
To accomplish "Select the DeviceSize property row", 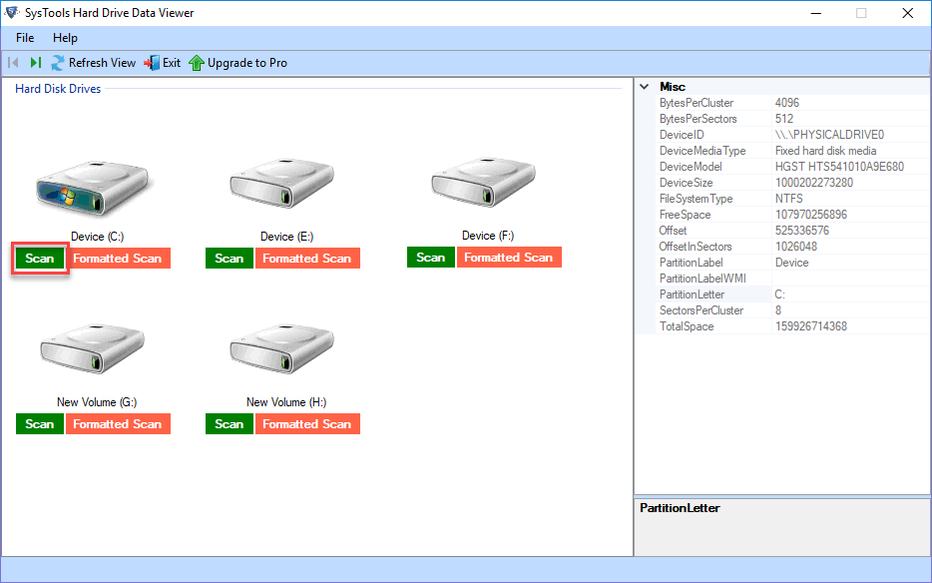I will 793,183.
